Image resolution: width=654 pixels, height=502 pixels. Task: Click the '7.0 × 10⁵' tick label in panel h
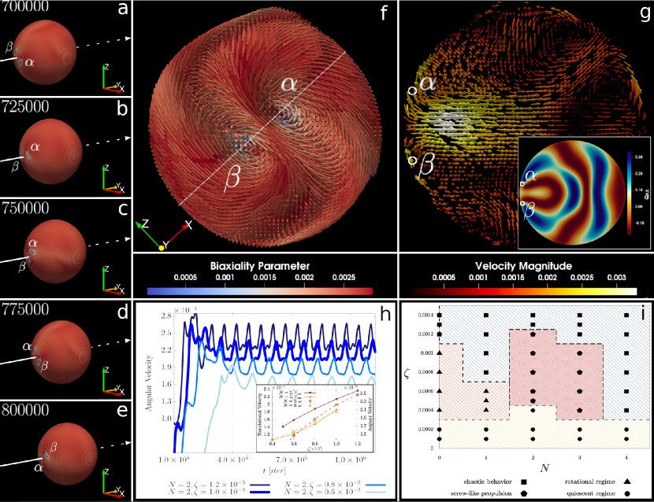[291, 460]
